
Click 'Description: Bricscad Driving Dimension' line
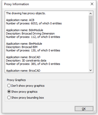pos(30,33)
